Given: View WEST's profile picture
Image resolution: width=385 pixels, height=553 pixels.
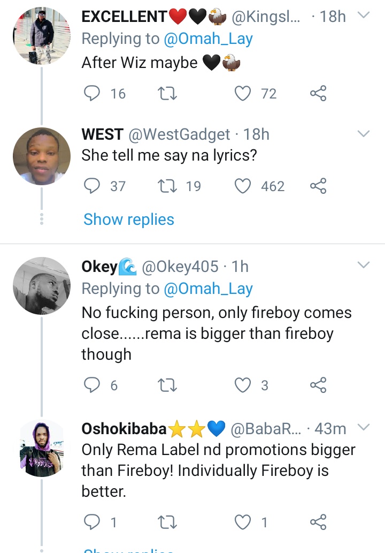Looking at the screenshot, I should [x=42, y=156].
